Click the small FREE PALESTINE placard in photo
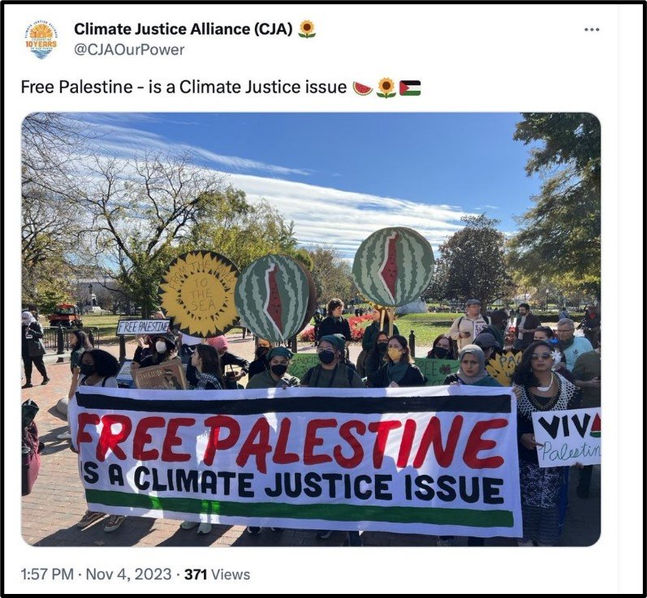The height and width of the screenshot is (598, 647). 143,327
